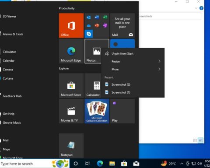Expand the ribbon chevron in Explorer window
The height and width of the screenshot is (168, 210).
point(196,8)
